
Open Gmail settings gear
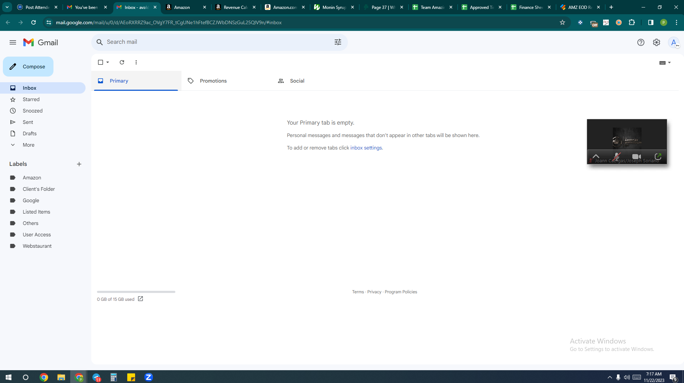point(656,42)
